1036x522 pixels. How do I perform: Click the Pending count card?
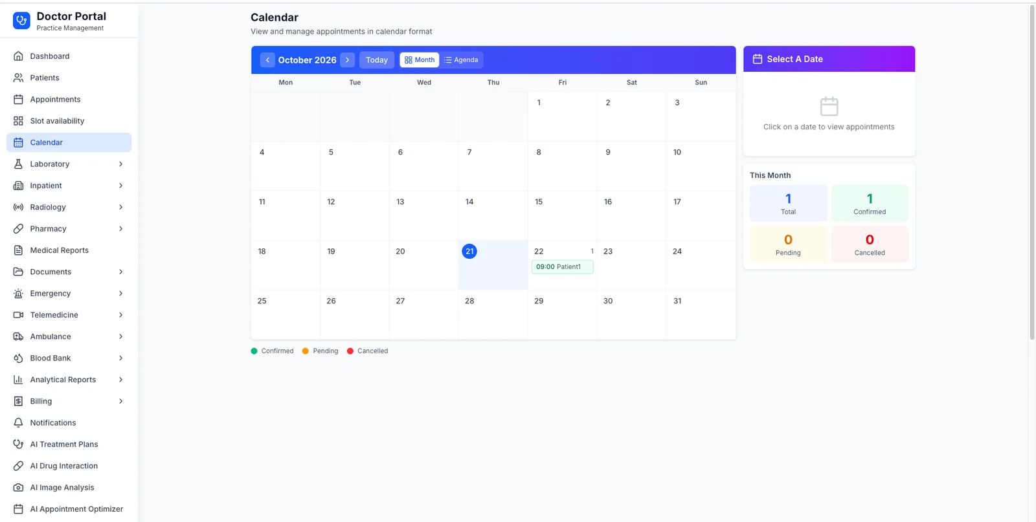tap(788, 245)
